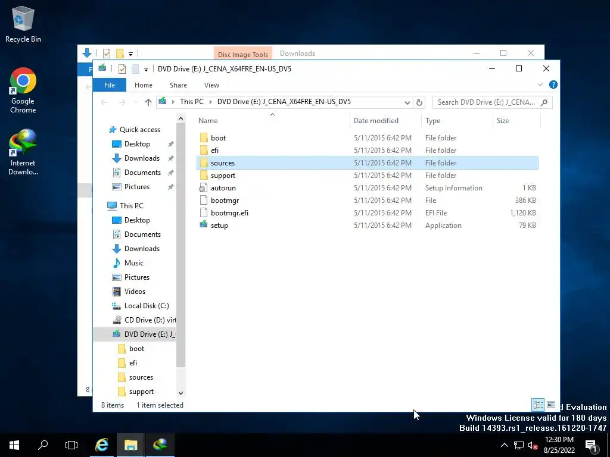Open pinned Documents under Quick access
The image size is (610, 457).
pos(142,173)
